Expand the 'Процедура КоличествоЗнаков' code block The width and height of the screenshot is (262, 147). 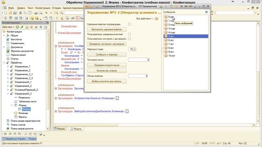tap(56, 98)
